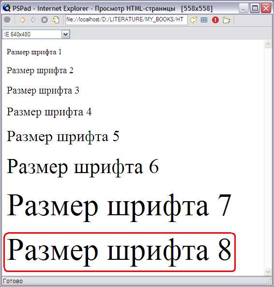Stop page loading with the X icon

[45, 19]
